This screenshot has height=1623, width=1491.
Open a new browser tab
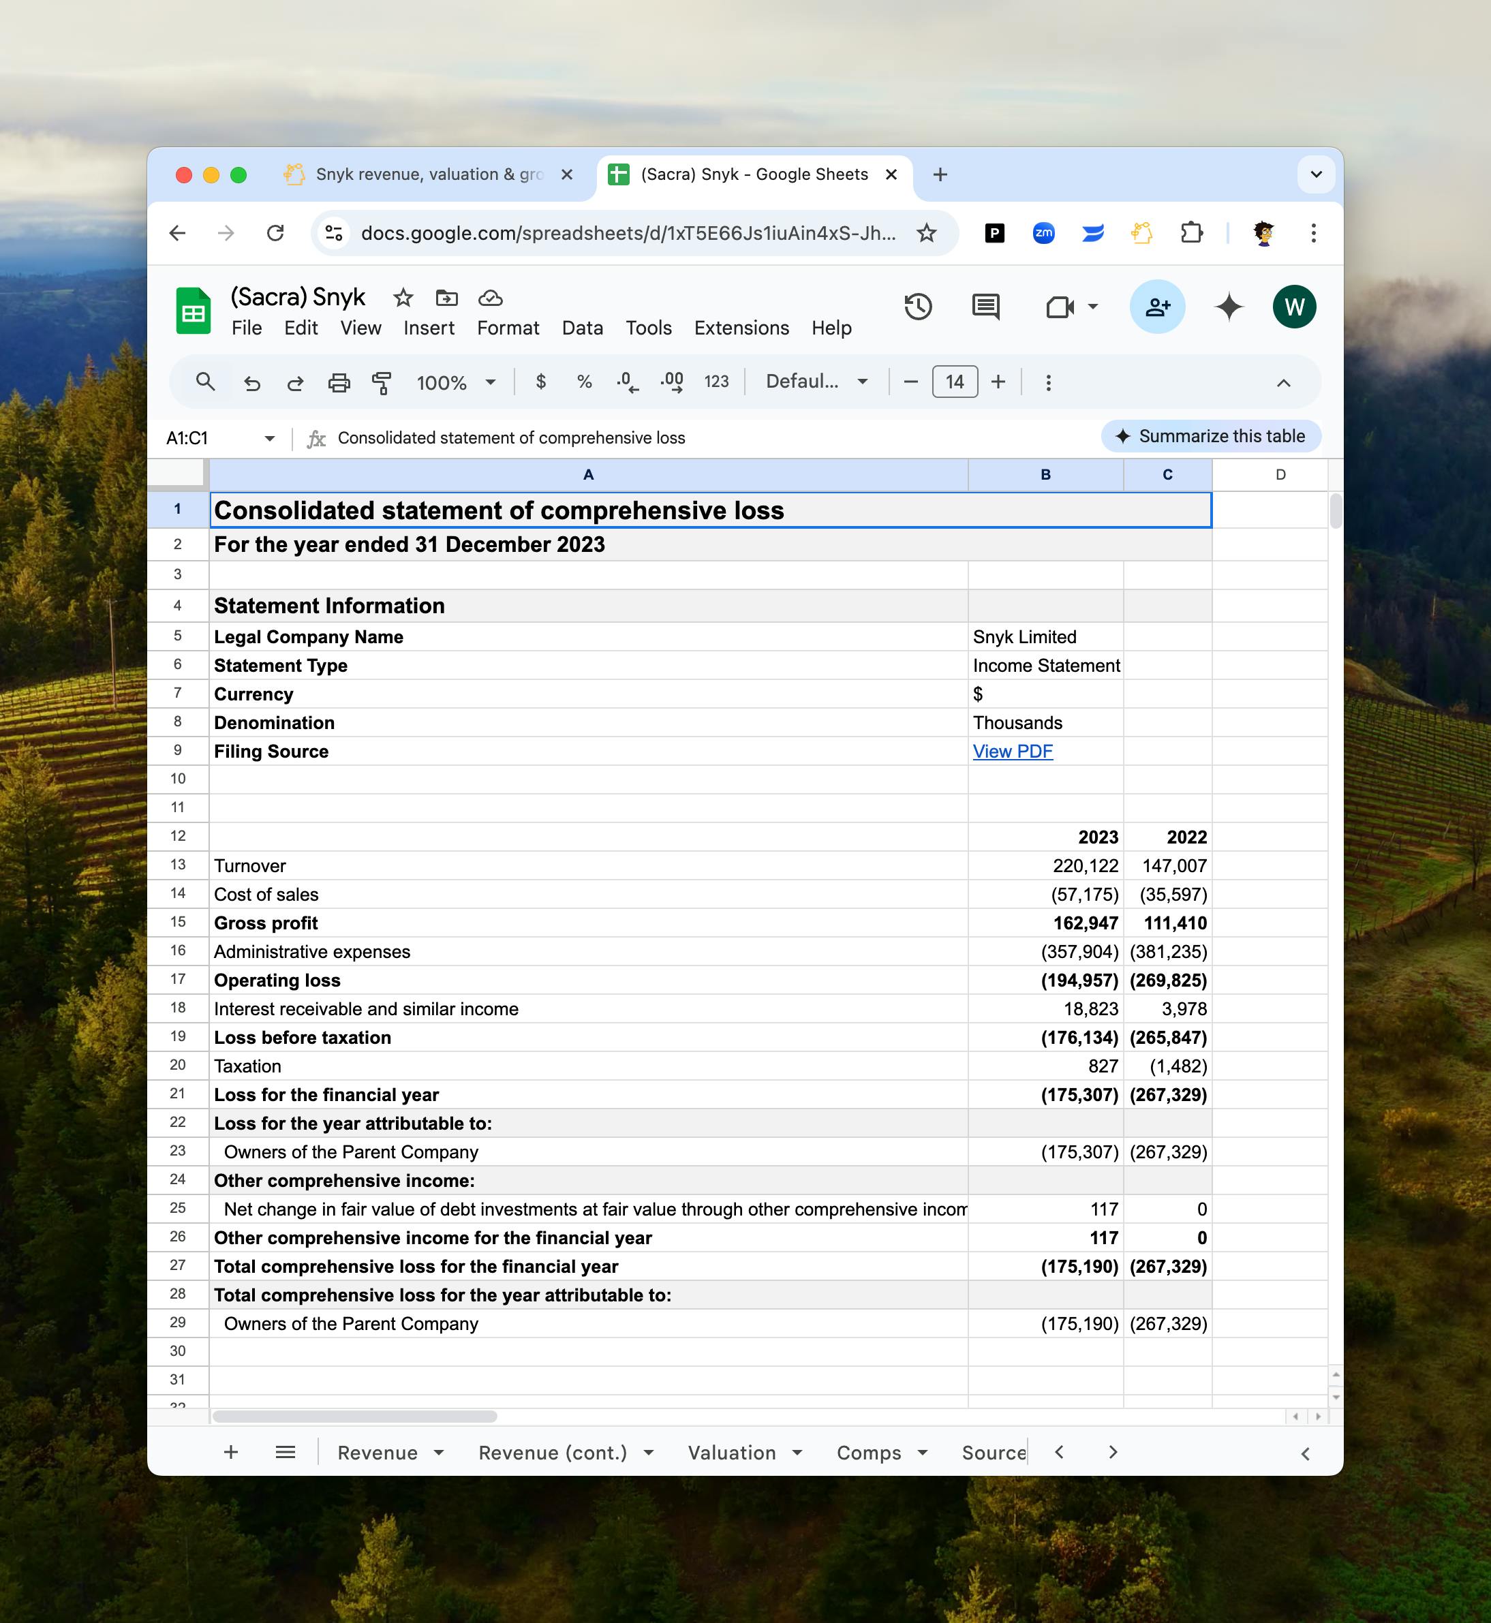pos(940,174)
